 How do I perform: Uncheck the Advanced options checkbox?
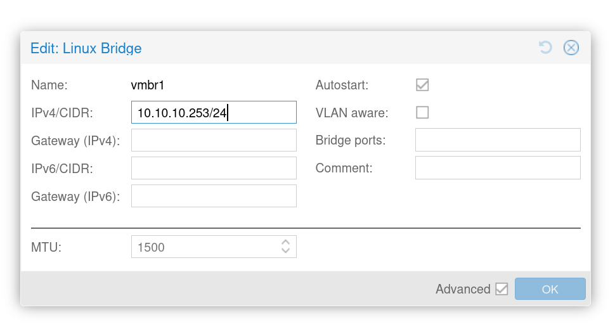[502, 289]
